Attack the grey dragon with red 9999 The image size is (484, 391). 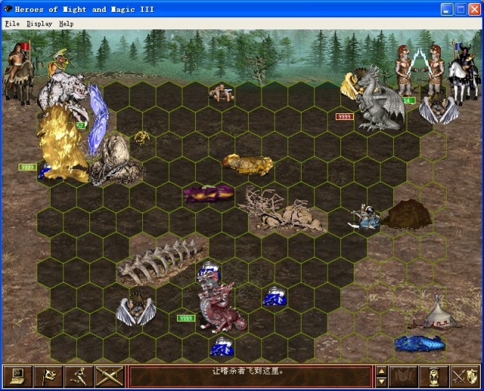pyautogui.click(x=380, y=100)
